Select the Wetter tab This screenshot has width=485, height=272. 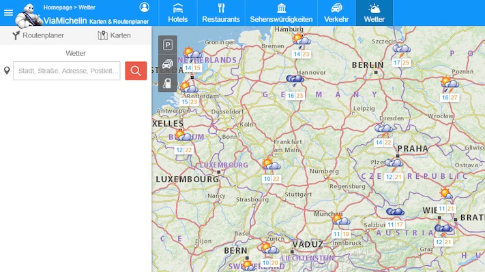(374, 13)
